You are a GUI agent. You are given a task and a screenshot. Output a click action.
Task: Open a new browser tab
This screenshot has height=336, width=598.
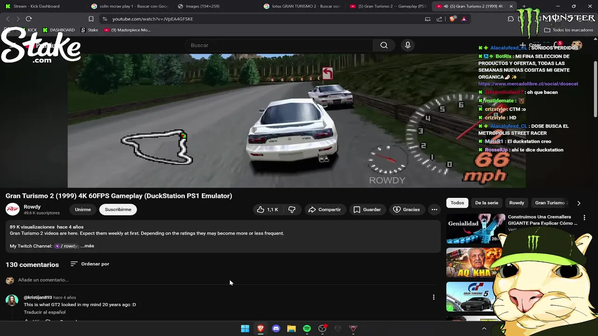524,6
